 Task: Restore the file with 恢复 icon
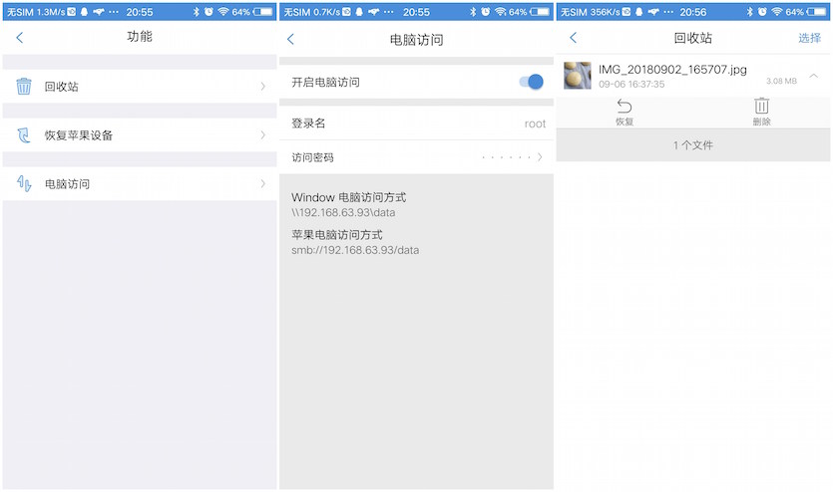625,112
